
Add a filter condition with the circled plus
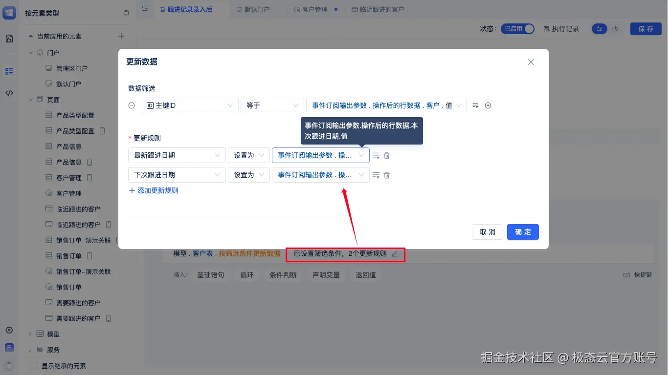click(488, 105)
